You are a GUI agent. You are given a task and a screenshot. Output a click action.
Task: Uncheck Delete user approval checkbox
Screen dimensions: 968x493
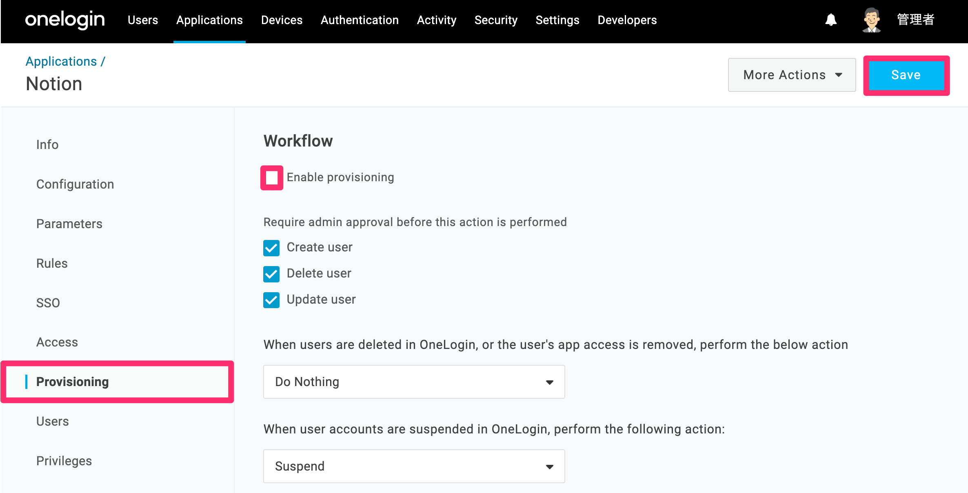[271, 274]
